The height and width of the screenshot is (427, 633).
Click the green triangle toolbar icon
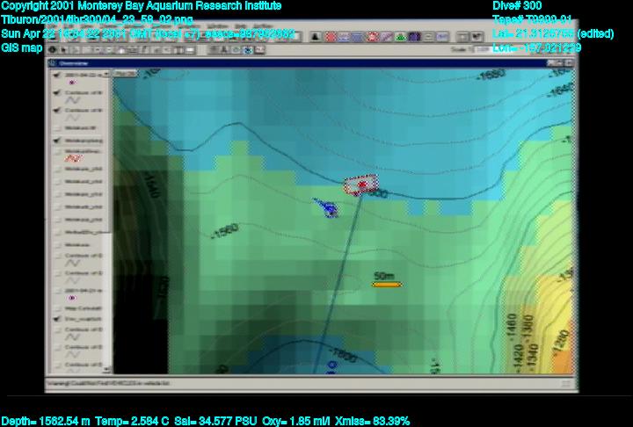tap(400, 37)
